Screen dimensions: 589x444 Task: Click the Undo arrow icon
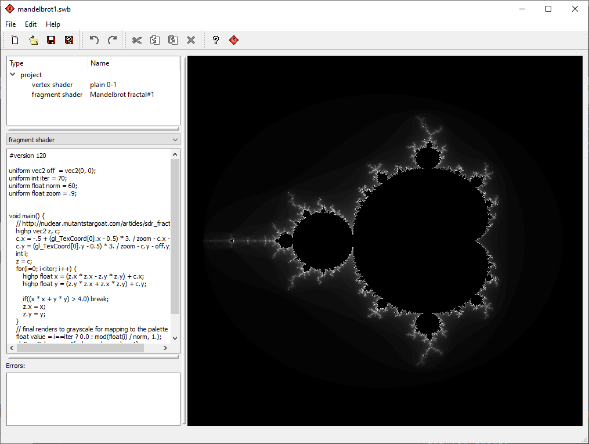(x=94, y=40)
